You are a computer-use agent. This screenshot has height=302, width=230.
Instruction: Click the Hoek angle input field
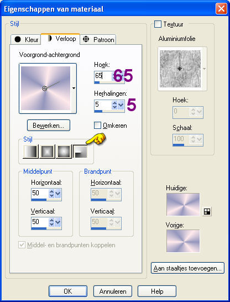tap(103, 76)
